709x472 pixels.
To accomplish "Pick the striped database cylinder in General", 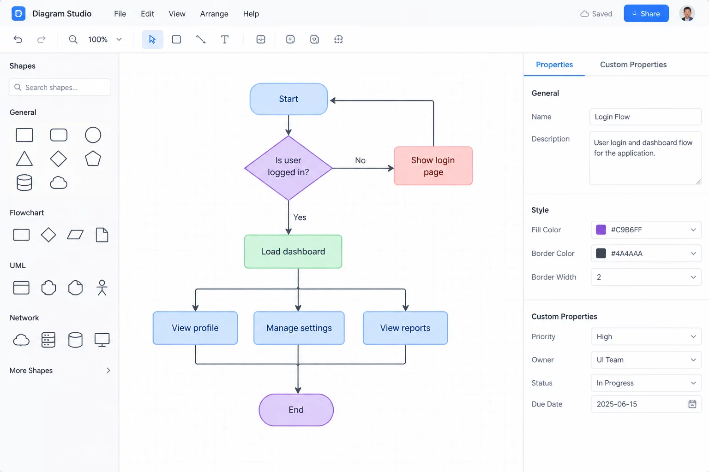I will click(x=24, y=183).
